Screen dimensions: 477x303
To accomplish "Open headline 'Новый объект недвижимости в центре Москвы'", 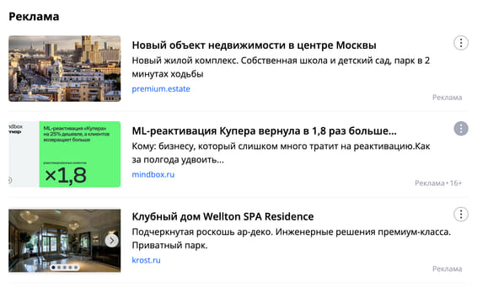I will click(x=254, y=45).
